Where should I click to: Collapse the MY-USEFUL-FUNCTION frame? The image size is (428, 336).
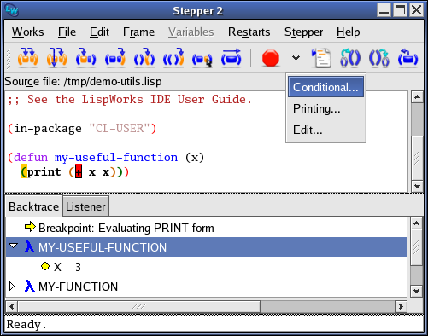tap(13, 246)
